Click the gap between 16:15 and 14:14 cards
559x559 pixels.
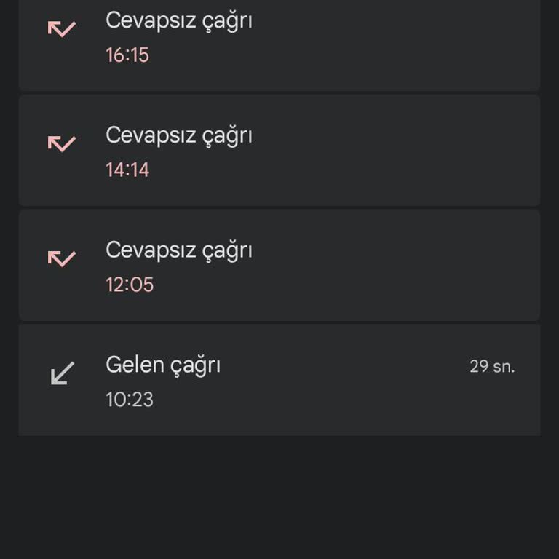coord(279,93)
